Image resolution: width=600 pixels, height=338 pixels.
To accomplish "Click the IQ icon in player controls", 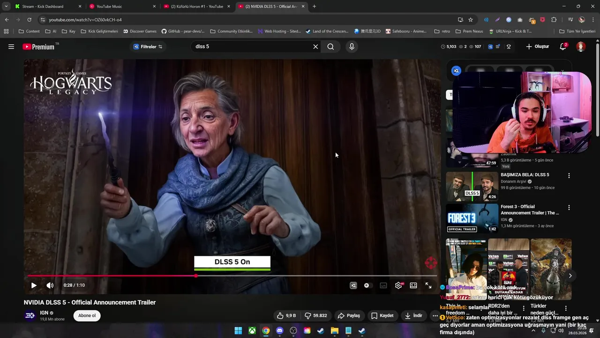I will coord(353,285).
